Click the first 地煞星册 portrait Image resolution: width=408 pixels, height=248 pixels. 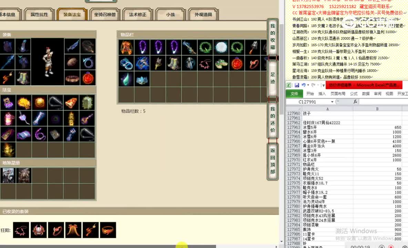click(8, 175)
